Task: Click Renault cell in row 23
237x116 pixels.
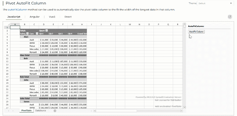Action: (x=34, y=95)
